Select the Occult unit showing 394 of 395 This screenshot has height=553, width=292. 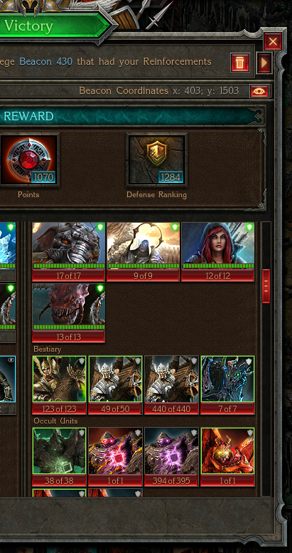(171, 457)
